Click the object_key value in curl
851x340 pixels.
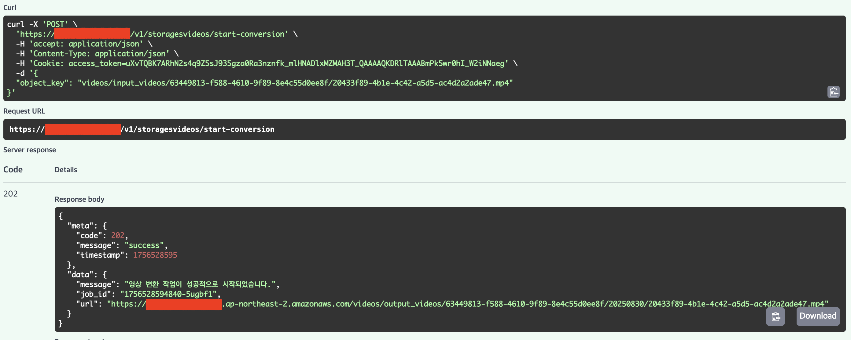click(295, 83)
